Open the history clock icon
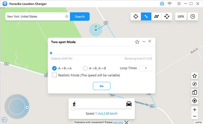This screenshot has height=124, width=203. click(193, 16)
